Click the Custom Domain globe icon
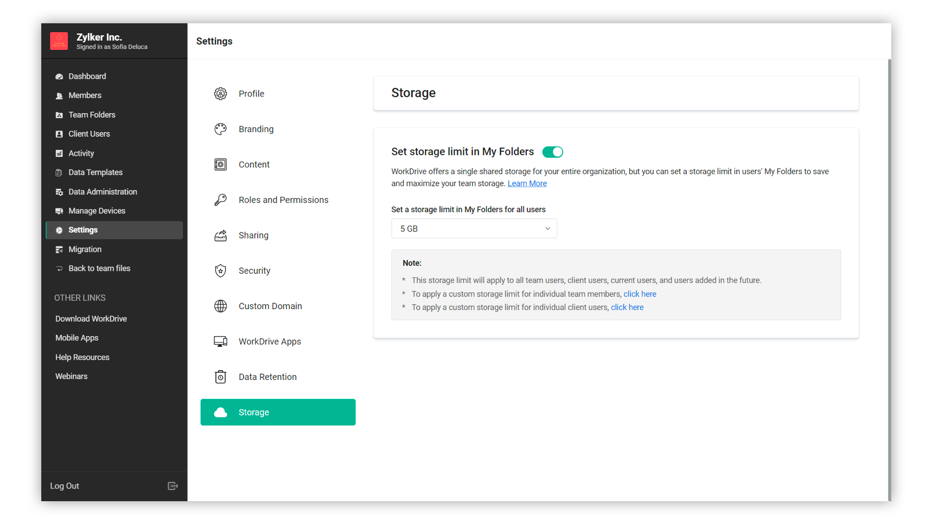The image size is (932, 524). (x=220, y=306)
